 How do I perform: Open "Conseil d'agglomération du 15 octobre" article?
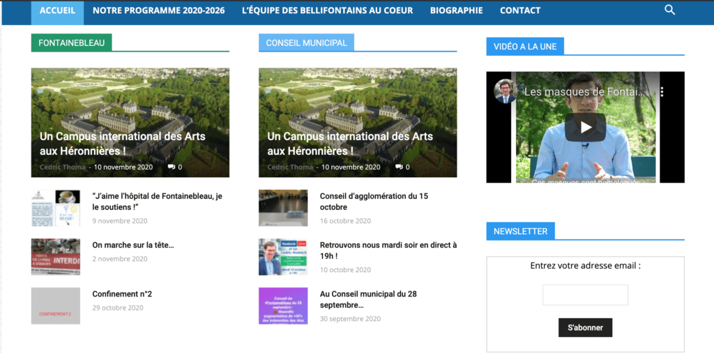(374, 202)
